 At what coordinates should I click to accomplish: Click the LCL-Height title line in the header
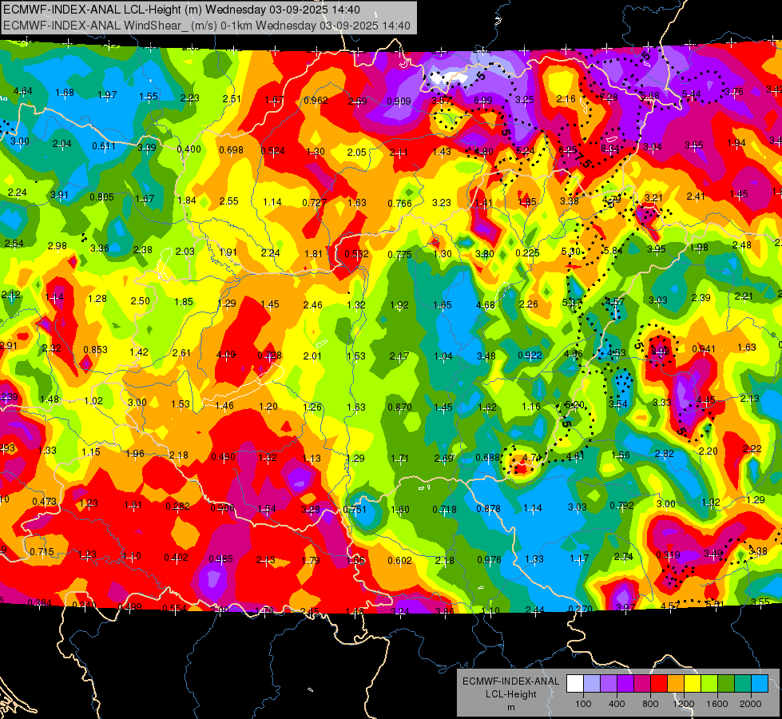coord(181,10)
